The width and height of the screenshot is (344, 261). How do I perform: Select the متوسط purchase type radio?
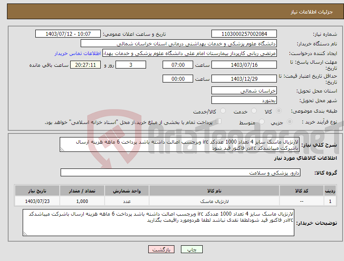point(262,121)
